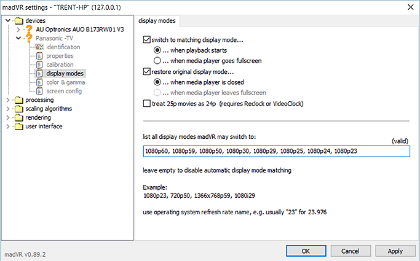
Task: Switch to the display modes tab
Action: point(157,21)
